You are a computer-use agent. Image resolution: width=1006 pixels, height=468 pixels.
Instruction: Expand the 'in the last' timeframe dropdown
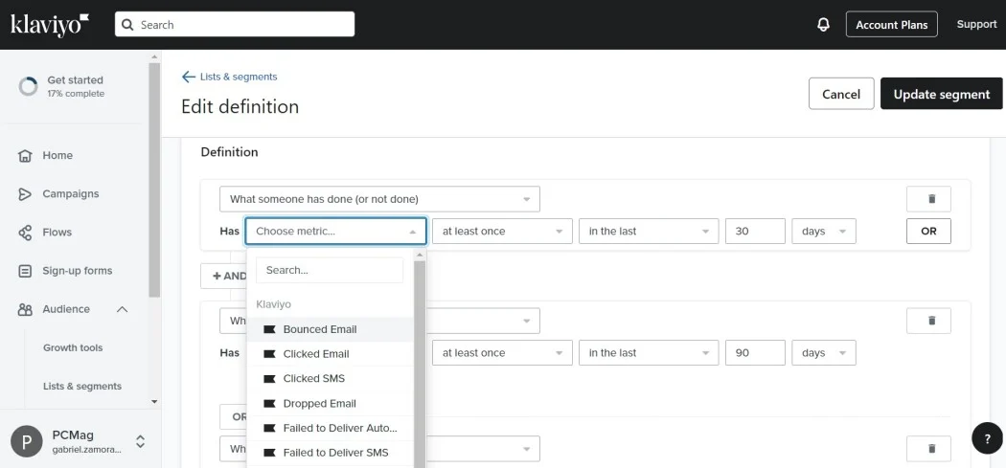(x=648, y=232)
